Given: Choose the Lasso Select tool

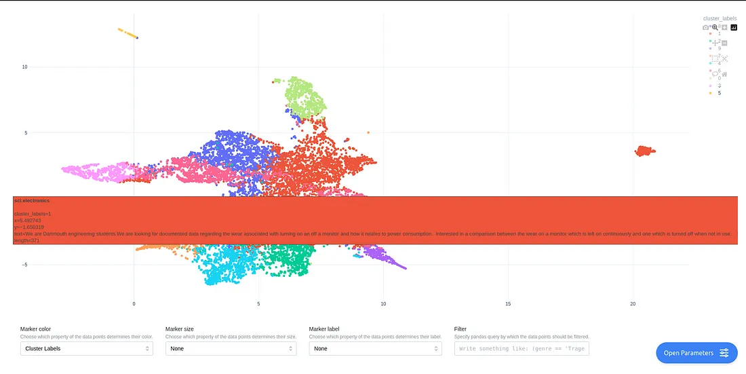Looking at the screenshot, I should (x=715, y=74).
